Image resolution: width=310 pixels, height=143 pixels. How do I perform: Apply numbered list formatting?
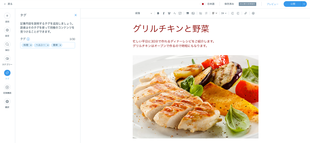pos(201,13)
